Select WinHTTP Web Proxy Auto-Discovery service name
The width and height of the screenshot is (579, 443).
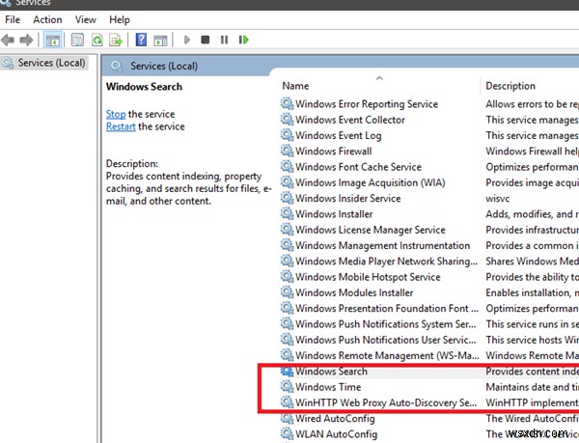point(386,402)
